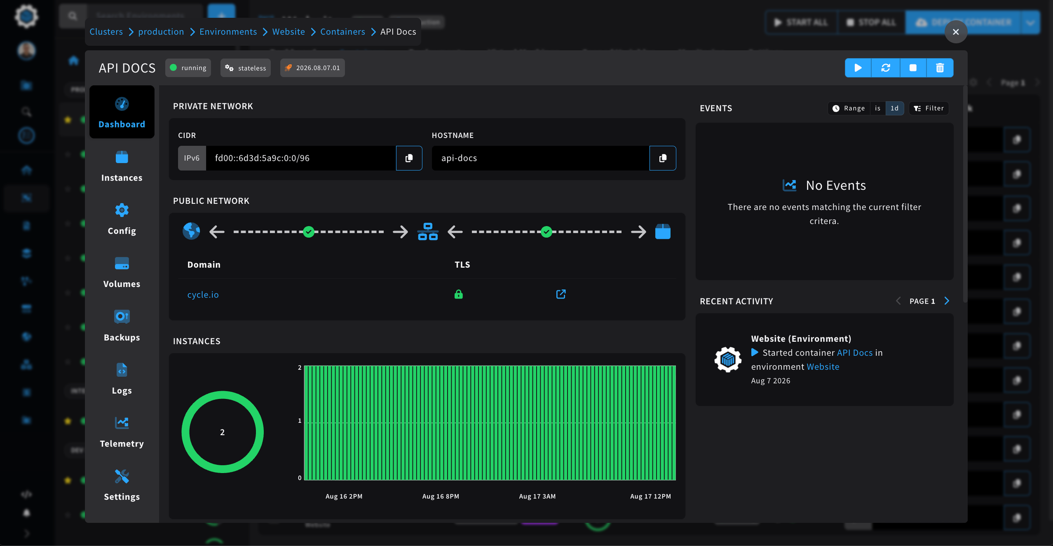Open the cycle.io domain link
The height and width of the screenshot is (546, 1053).
pyautogui.click(x=203, y=294)
